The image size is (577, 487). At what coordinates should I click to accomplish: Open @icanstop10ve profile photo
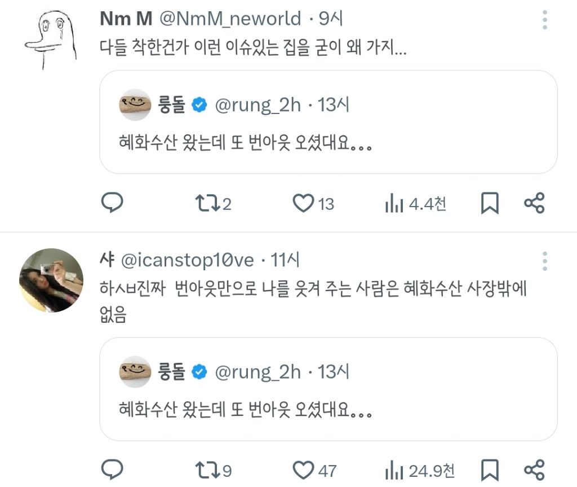(x=52, y=280)
